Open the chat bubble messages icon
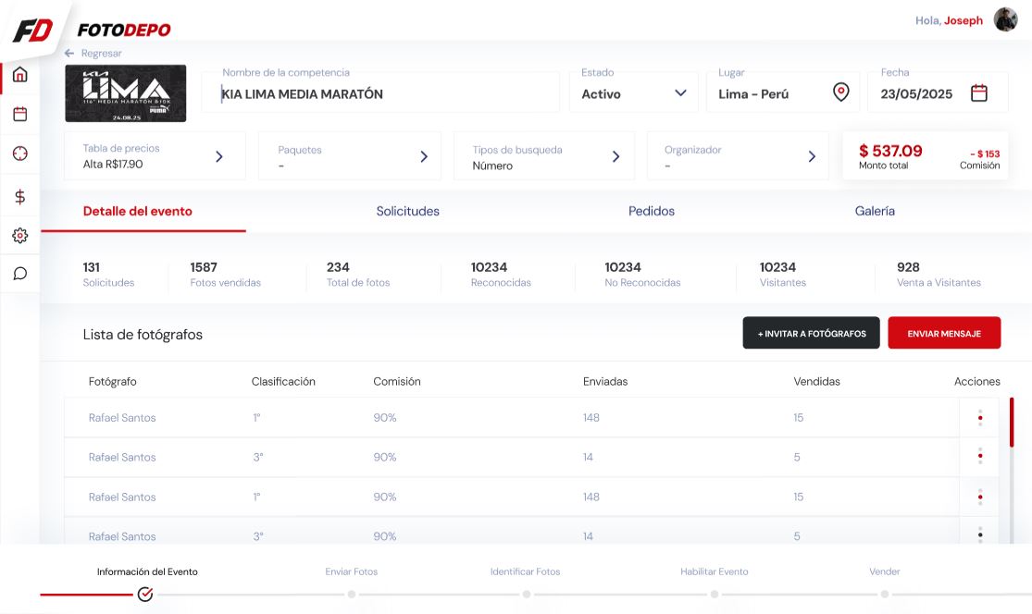Image resolution: width=1032 pixels, height=614 pixels. pos(19,274)
